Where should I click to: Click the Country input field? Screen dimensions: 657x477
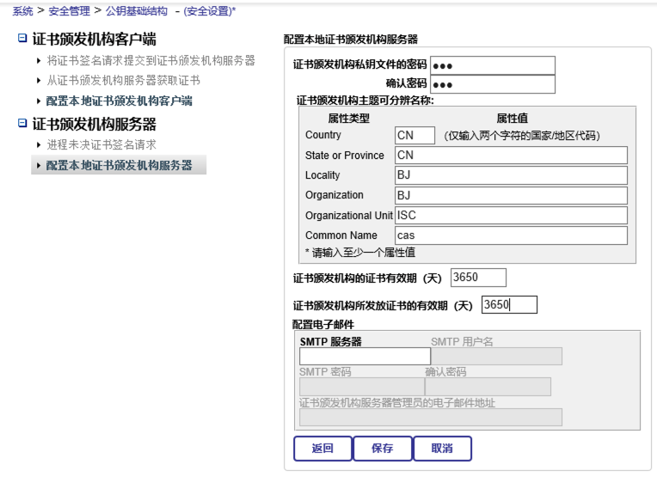click(414, 135)
